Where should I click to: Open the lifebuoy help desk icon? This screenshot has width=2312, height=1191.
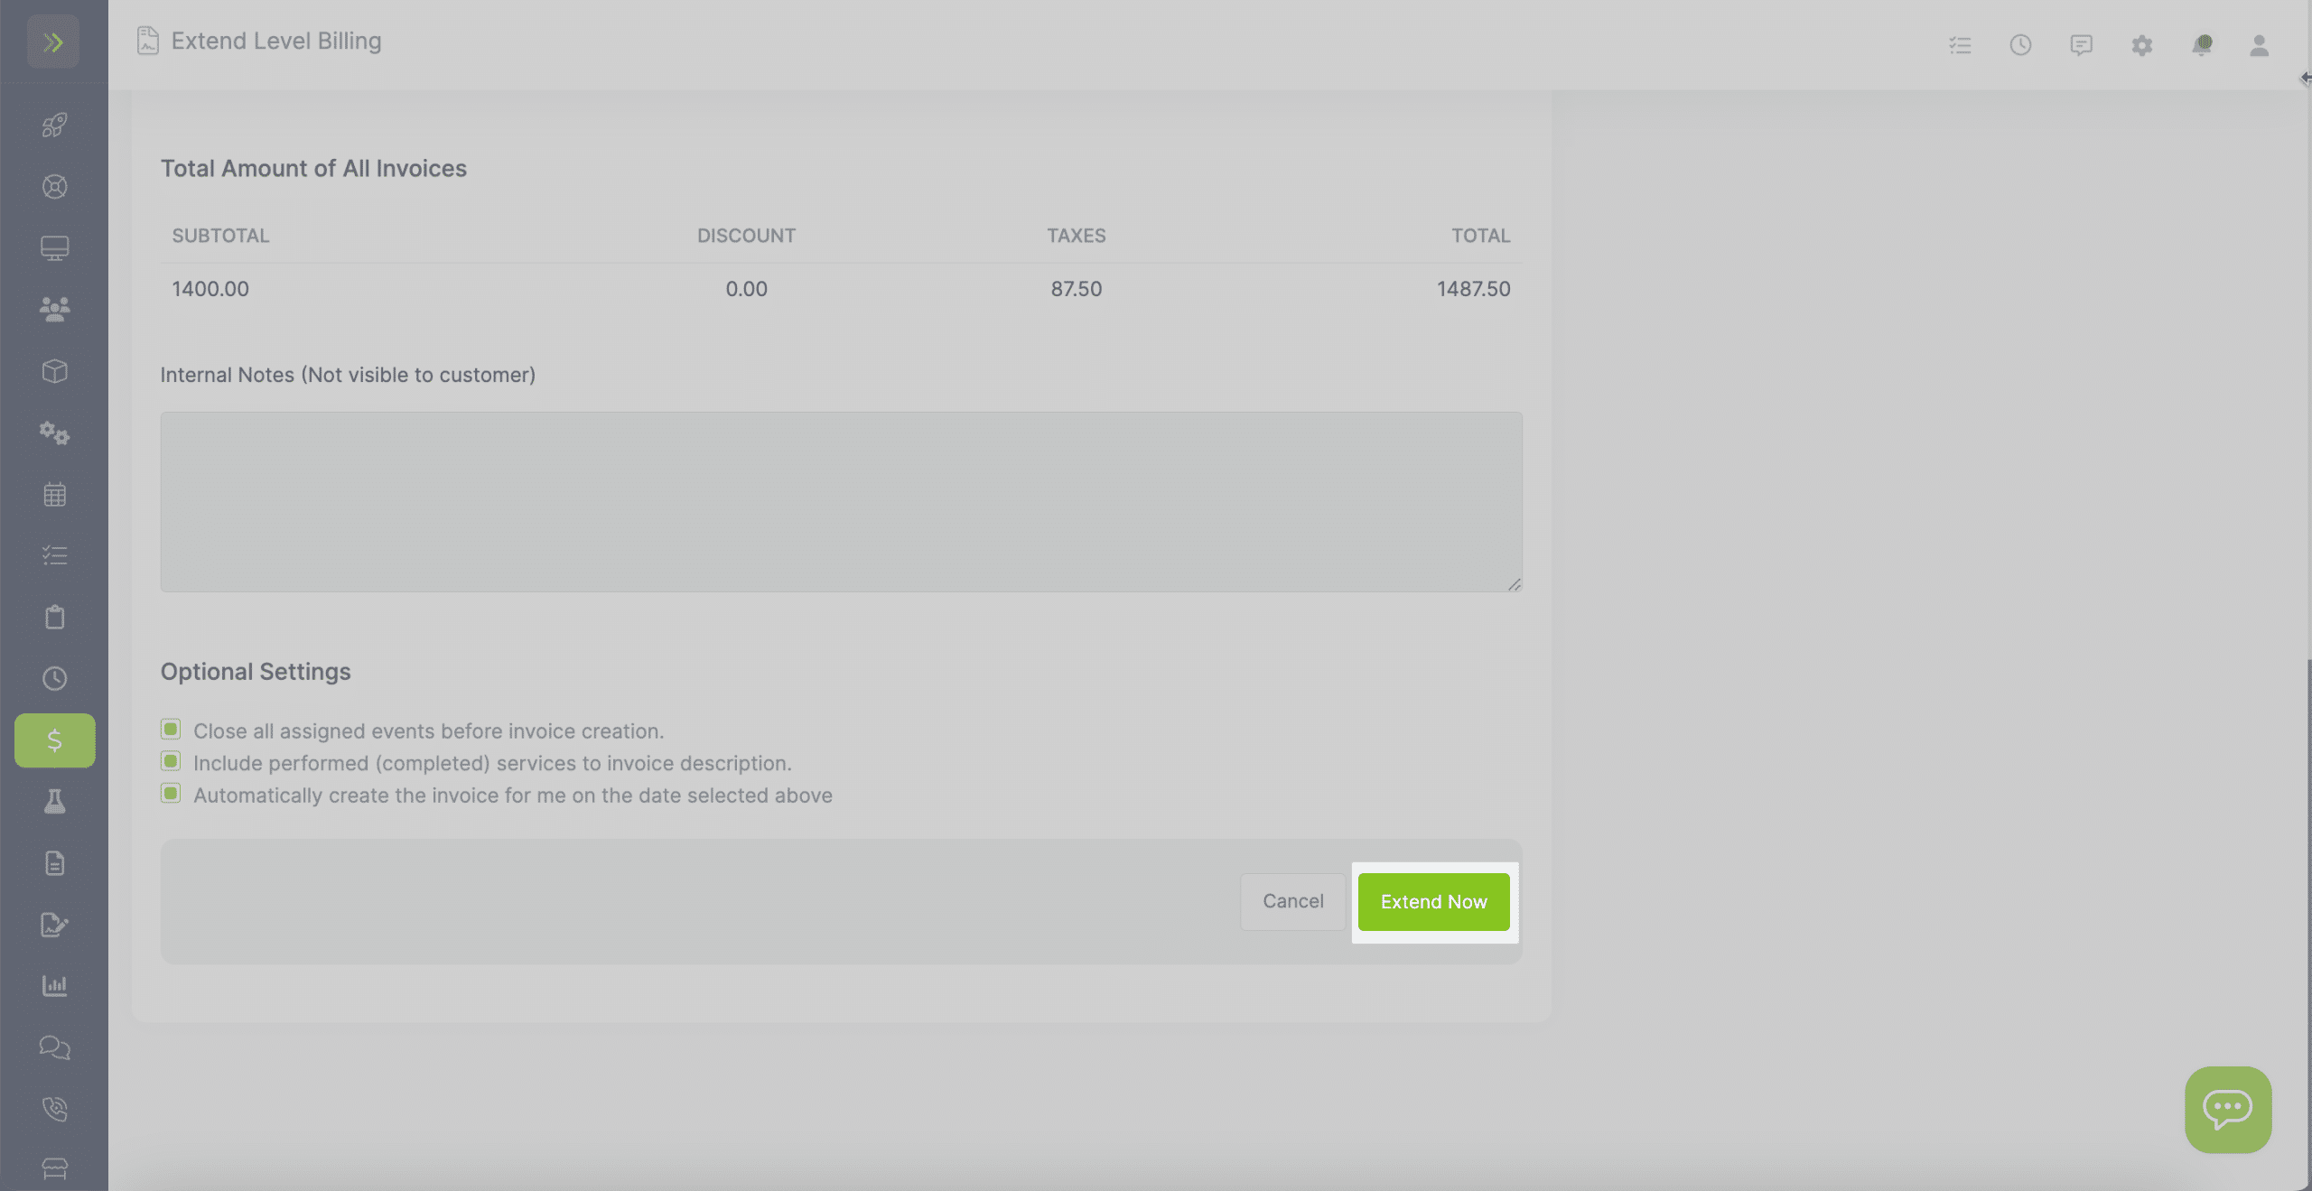[54, 186]
